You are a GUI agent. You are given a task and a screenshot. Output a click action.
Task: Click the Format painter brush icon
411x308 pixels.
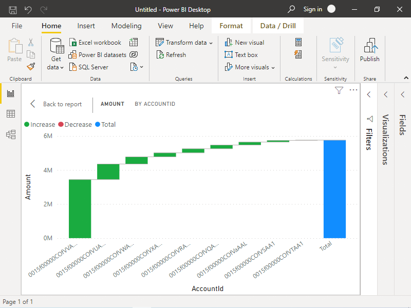(31, 67)
